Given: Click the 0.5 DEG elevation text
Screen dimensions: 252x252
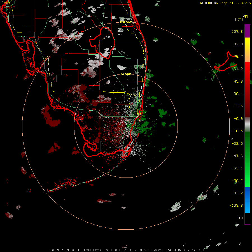Looking at the screenshot, I should 137,250.
